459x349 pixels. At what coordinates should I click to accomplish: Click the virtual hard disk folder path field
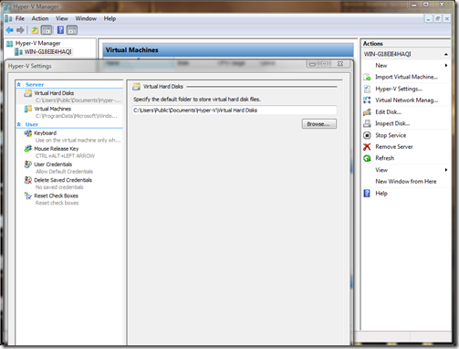(x=235, y=111)
